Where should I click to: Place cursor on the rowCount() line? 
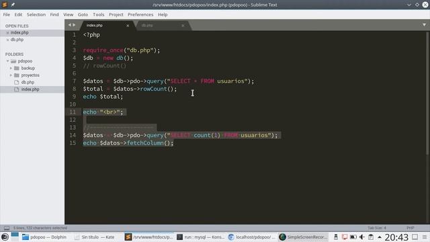point(130,89)
